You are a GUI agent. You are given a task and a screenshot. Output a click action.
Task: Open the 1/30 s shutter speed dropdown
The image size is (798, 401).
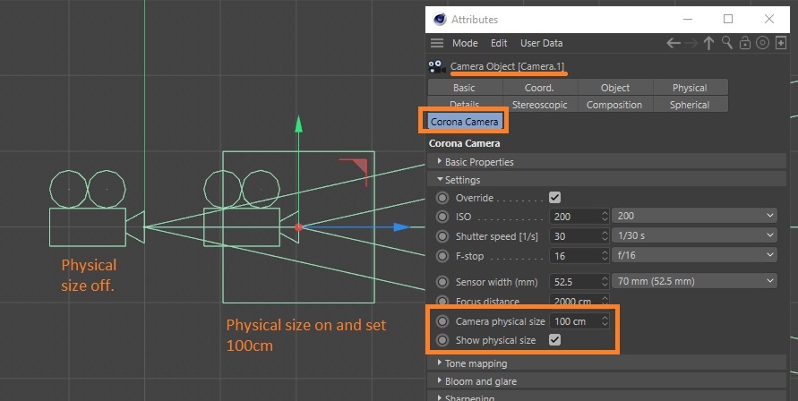(694, 235)
